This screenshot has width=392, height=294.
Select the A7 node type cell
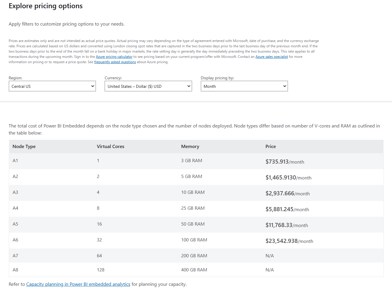click(x=15, y=256)
